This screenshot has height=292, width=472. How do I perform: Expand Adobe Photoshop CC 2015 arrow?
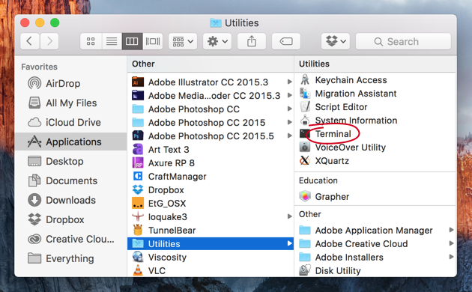pyautogui.click(x=289, y=122)
